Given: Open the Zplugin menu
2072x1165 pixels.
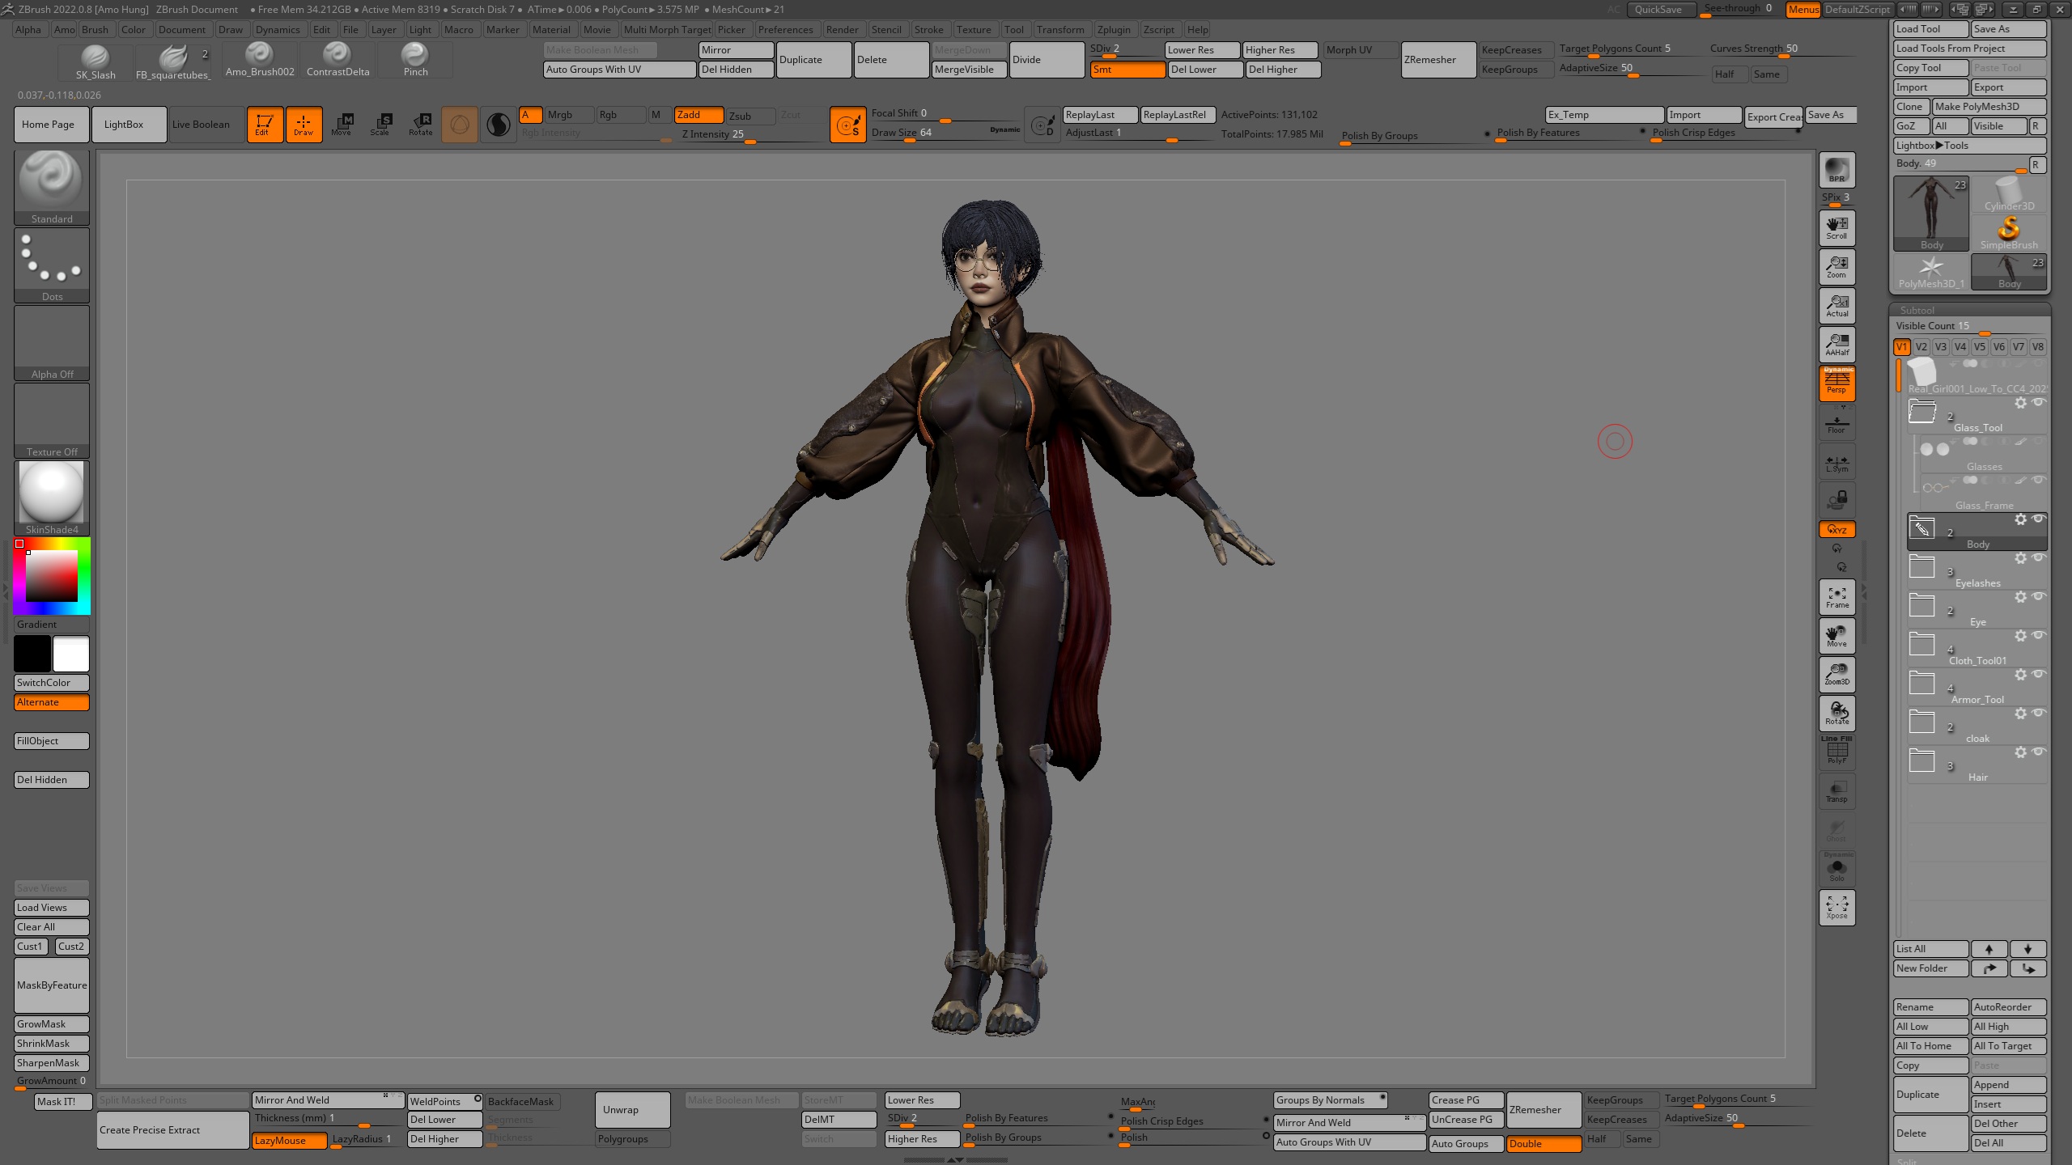Looking at the screenshot, I should [x=1113, y=30].
